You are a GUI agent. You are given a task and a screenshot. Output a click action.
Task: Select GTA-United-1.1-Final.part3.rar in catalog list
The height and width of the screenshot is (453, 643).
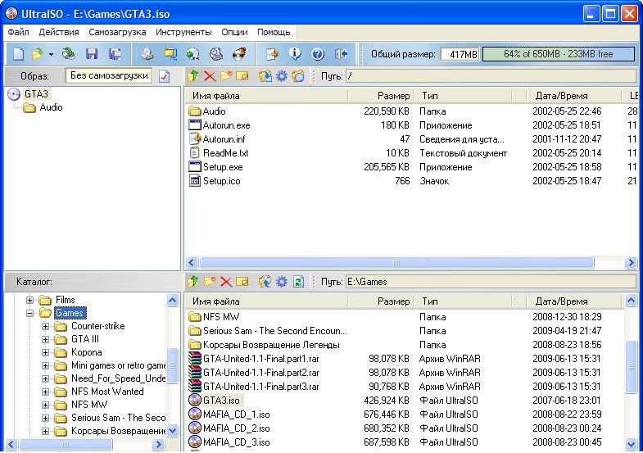[260, 387]
